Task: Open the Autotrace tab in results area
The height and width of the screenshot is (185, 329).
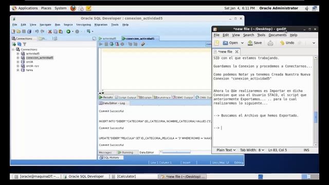Action: click(162, 97)
